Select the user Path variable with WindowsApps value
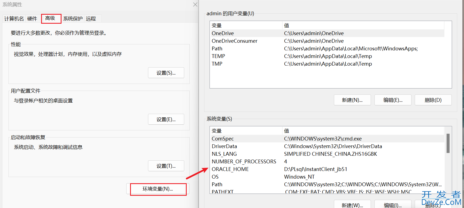 [x=327, y=48]
